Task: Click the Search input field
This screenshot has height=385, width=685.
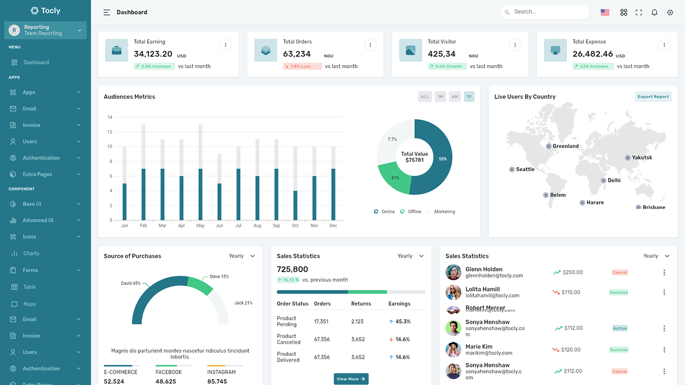Action: tap(545, 11)
